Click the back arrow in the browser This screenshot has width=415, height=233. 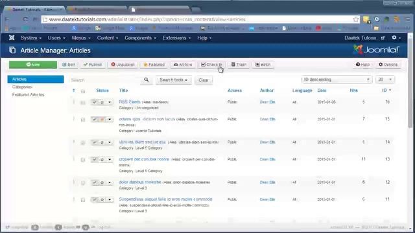tap(7, 19)
